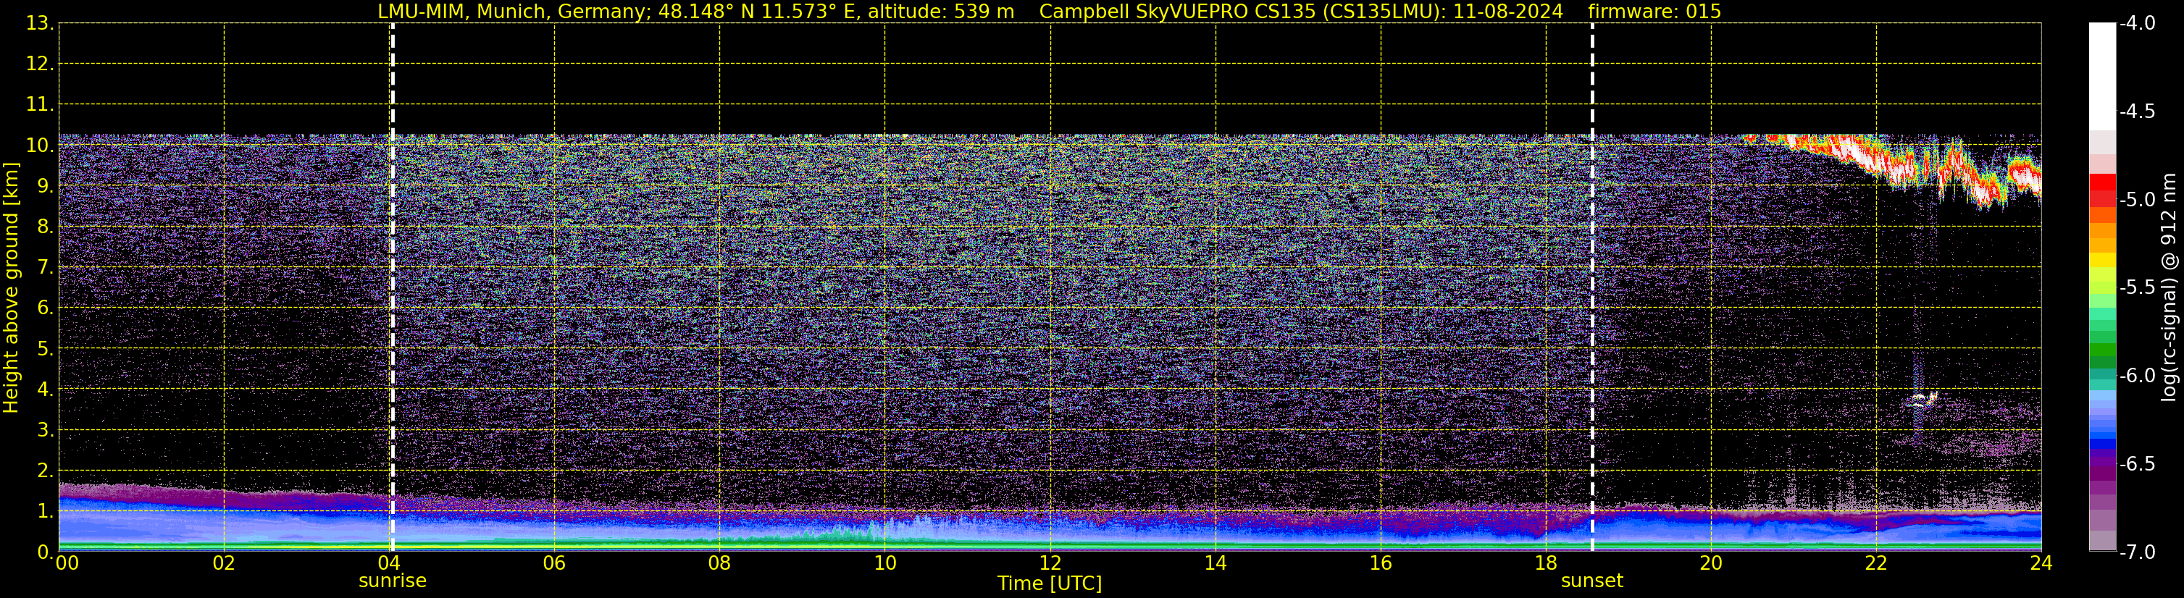The image size is (2184, 598).
Task: Select the yellow band of the colorbar
Action: (2103, 261)
